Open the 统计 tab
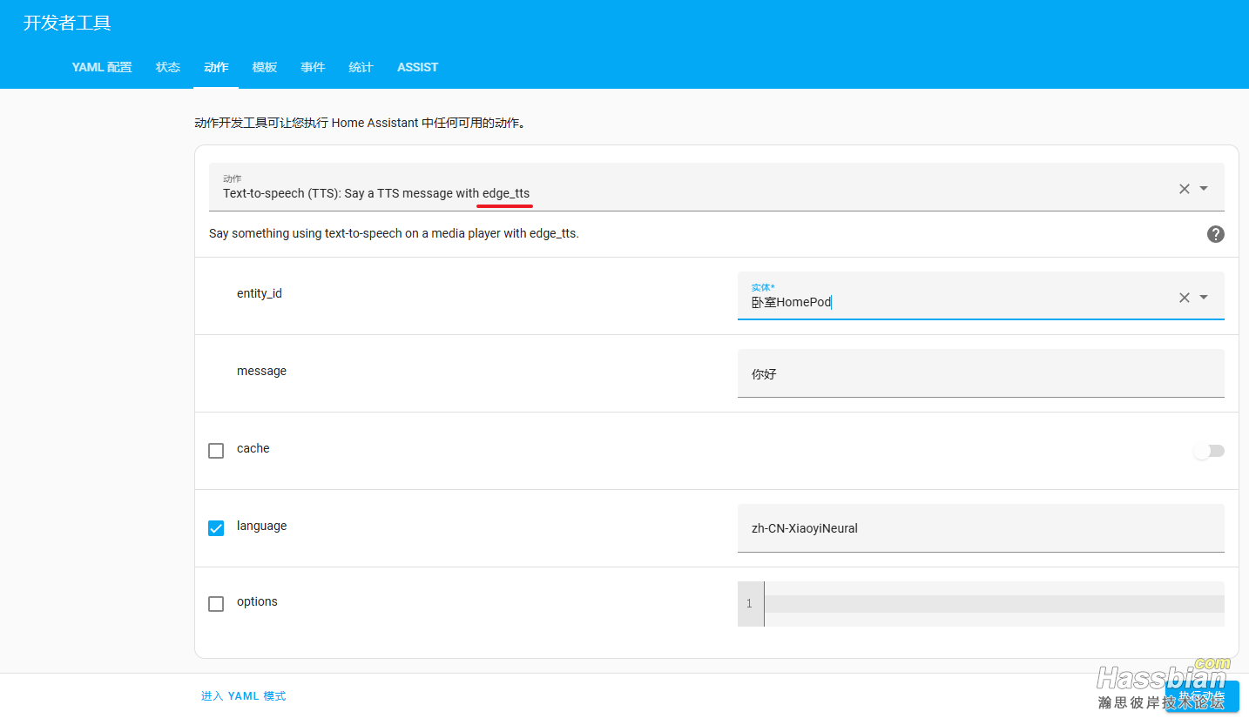The image size is (1249, 718). click(x=361, y=67)
